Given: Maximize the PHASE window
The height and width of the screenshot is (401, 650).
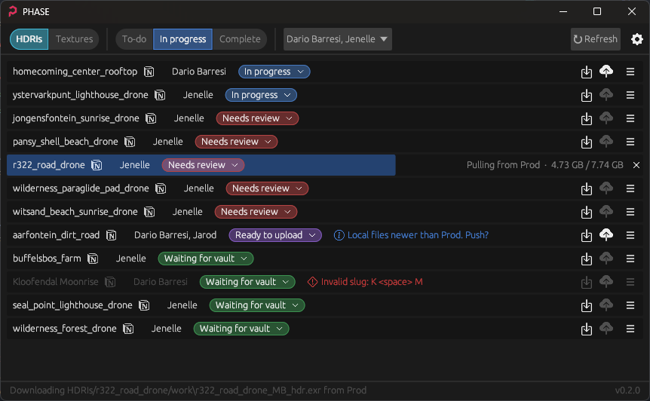Looking at the screenshot, I should point(597,11).
